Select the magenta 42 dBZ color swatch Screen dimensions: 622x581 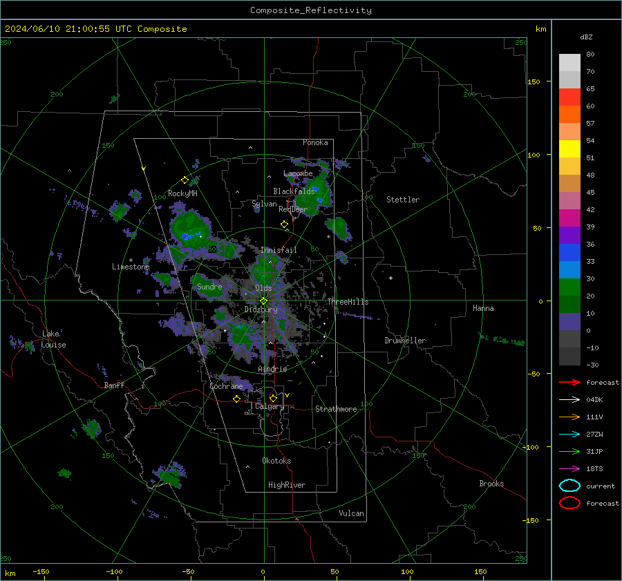point(569,218)
